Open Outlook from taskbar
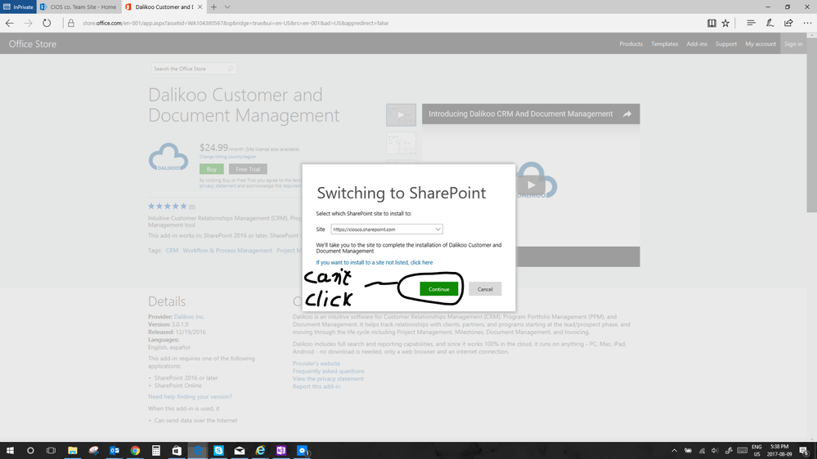Screen dimensions: 817x459 (114, 451)
